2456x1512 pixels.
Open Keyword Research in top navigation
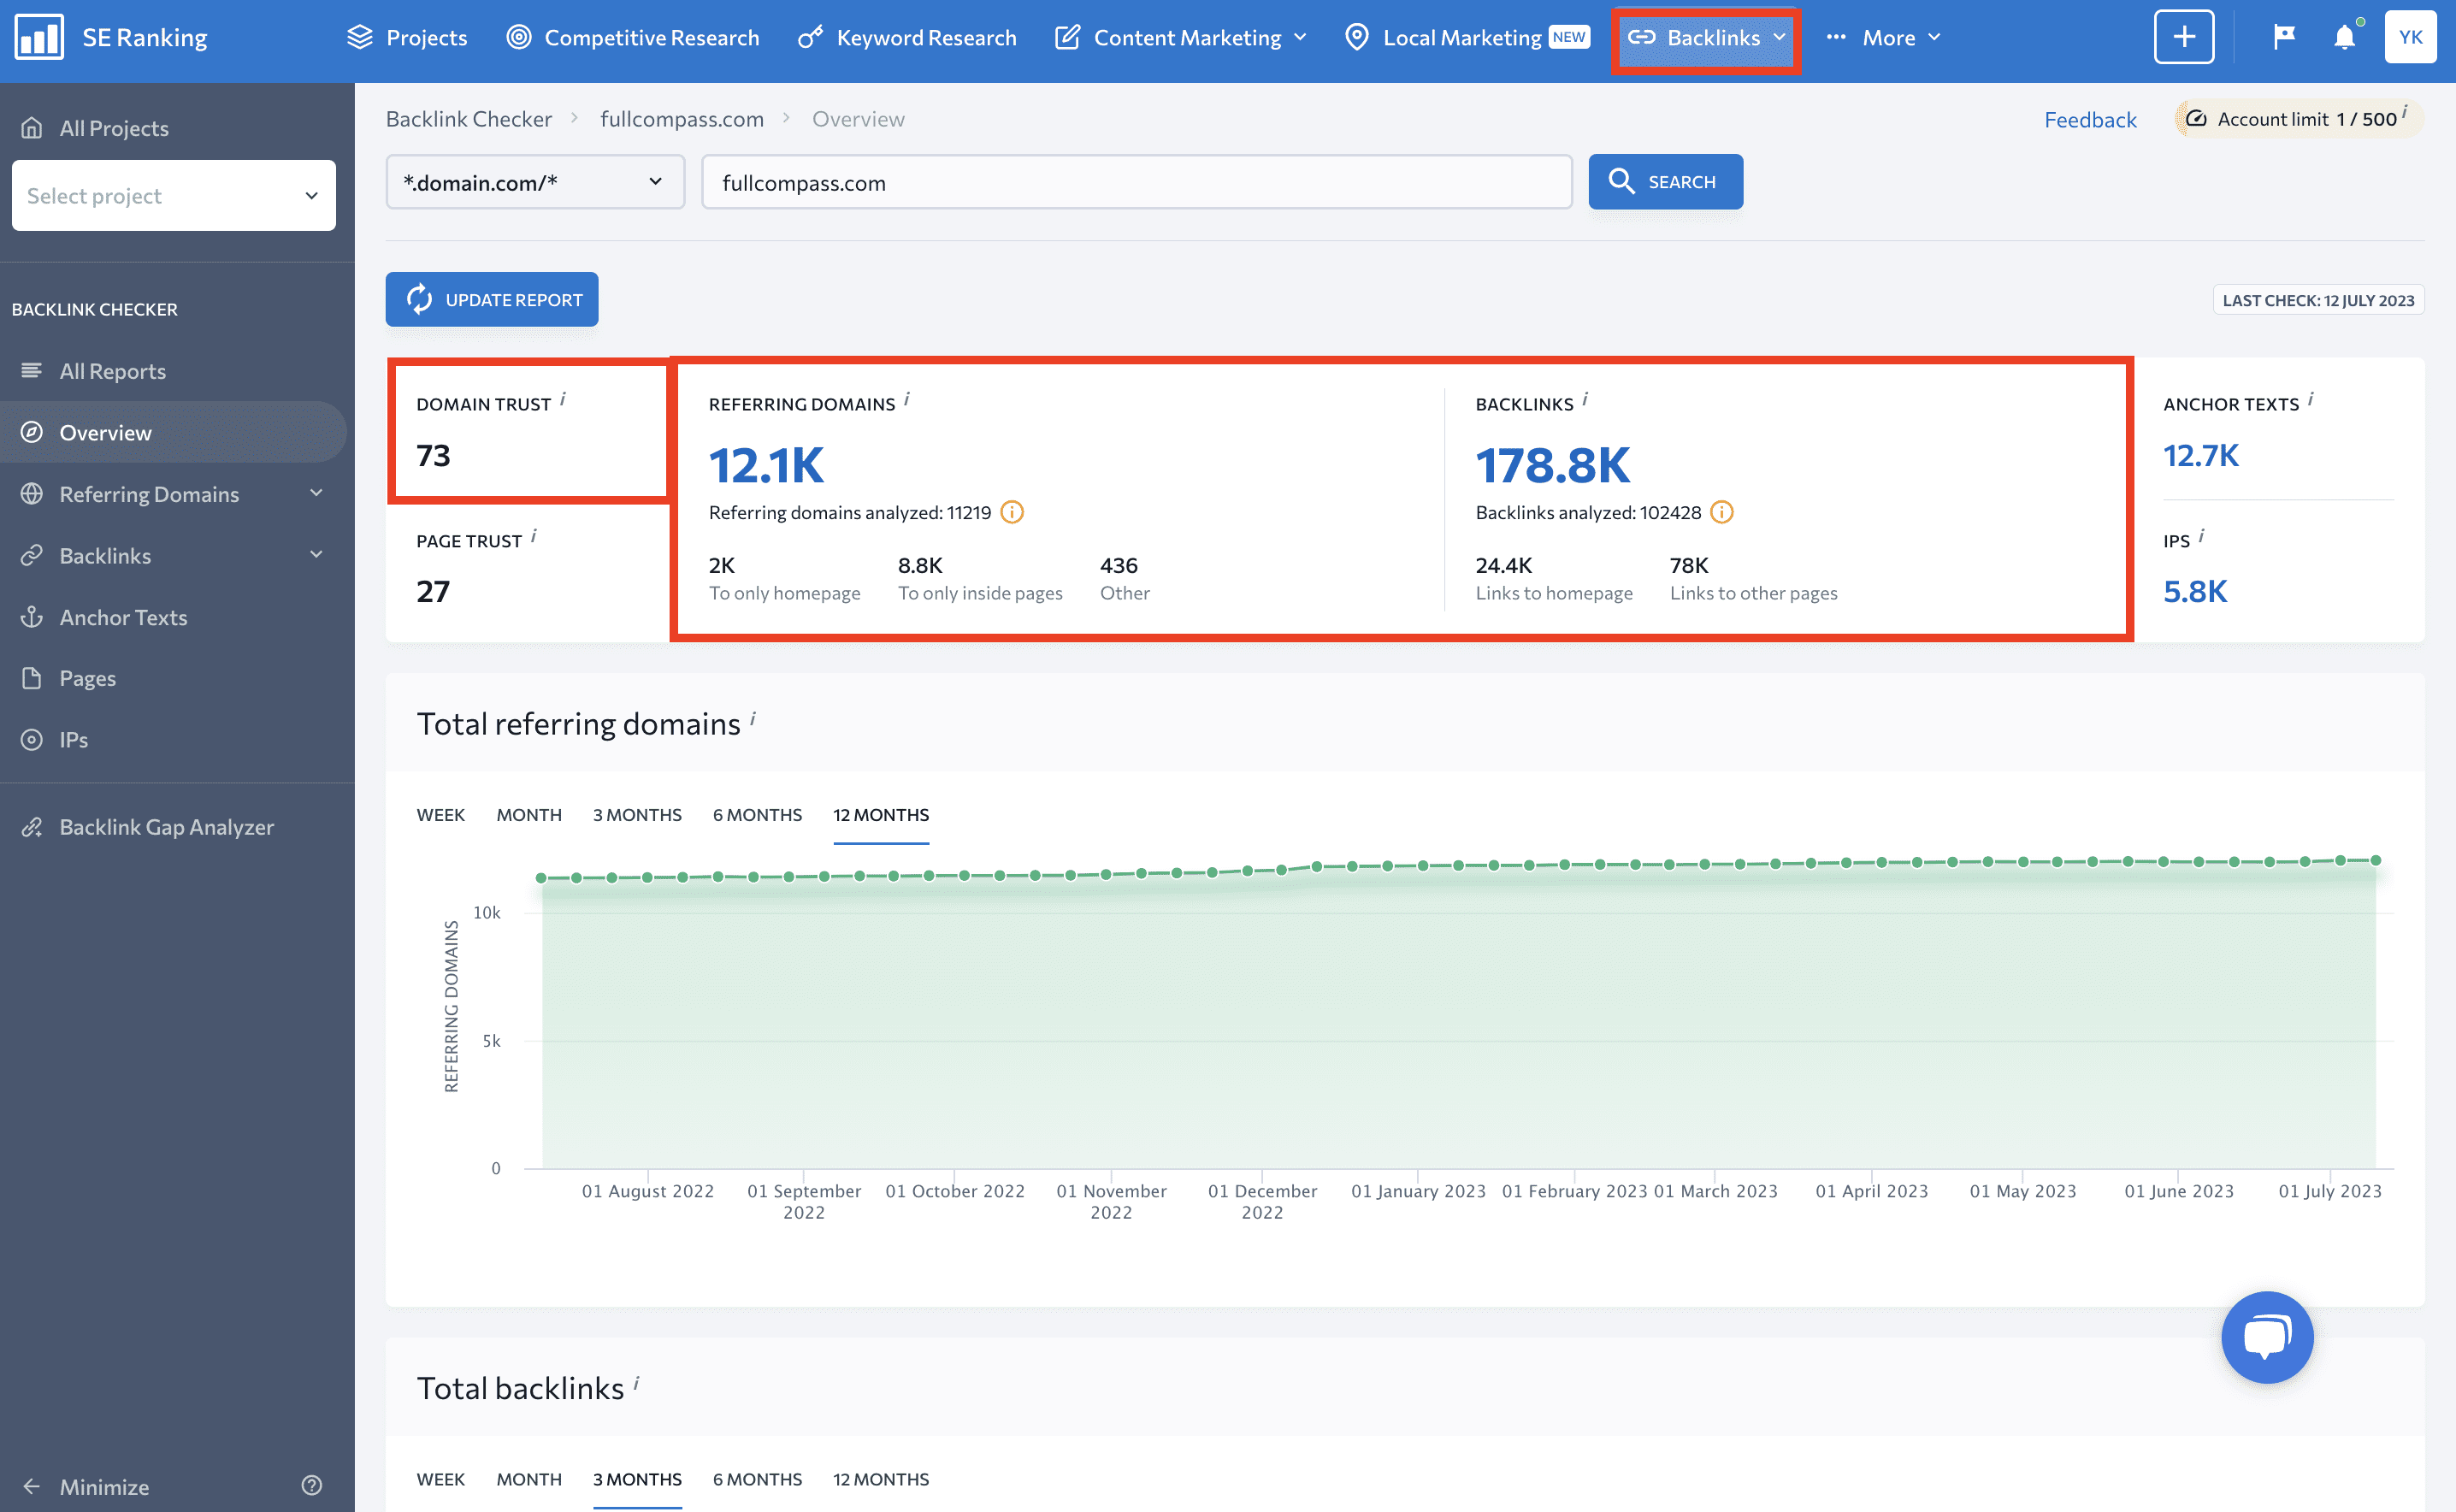pyautogui.click(x=907, y=37)
